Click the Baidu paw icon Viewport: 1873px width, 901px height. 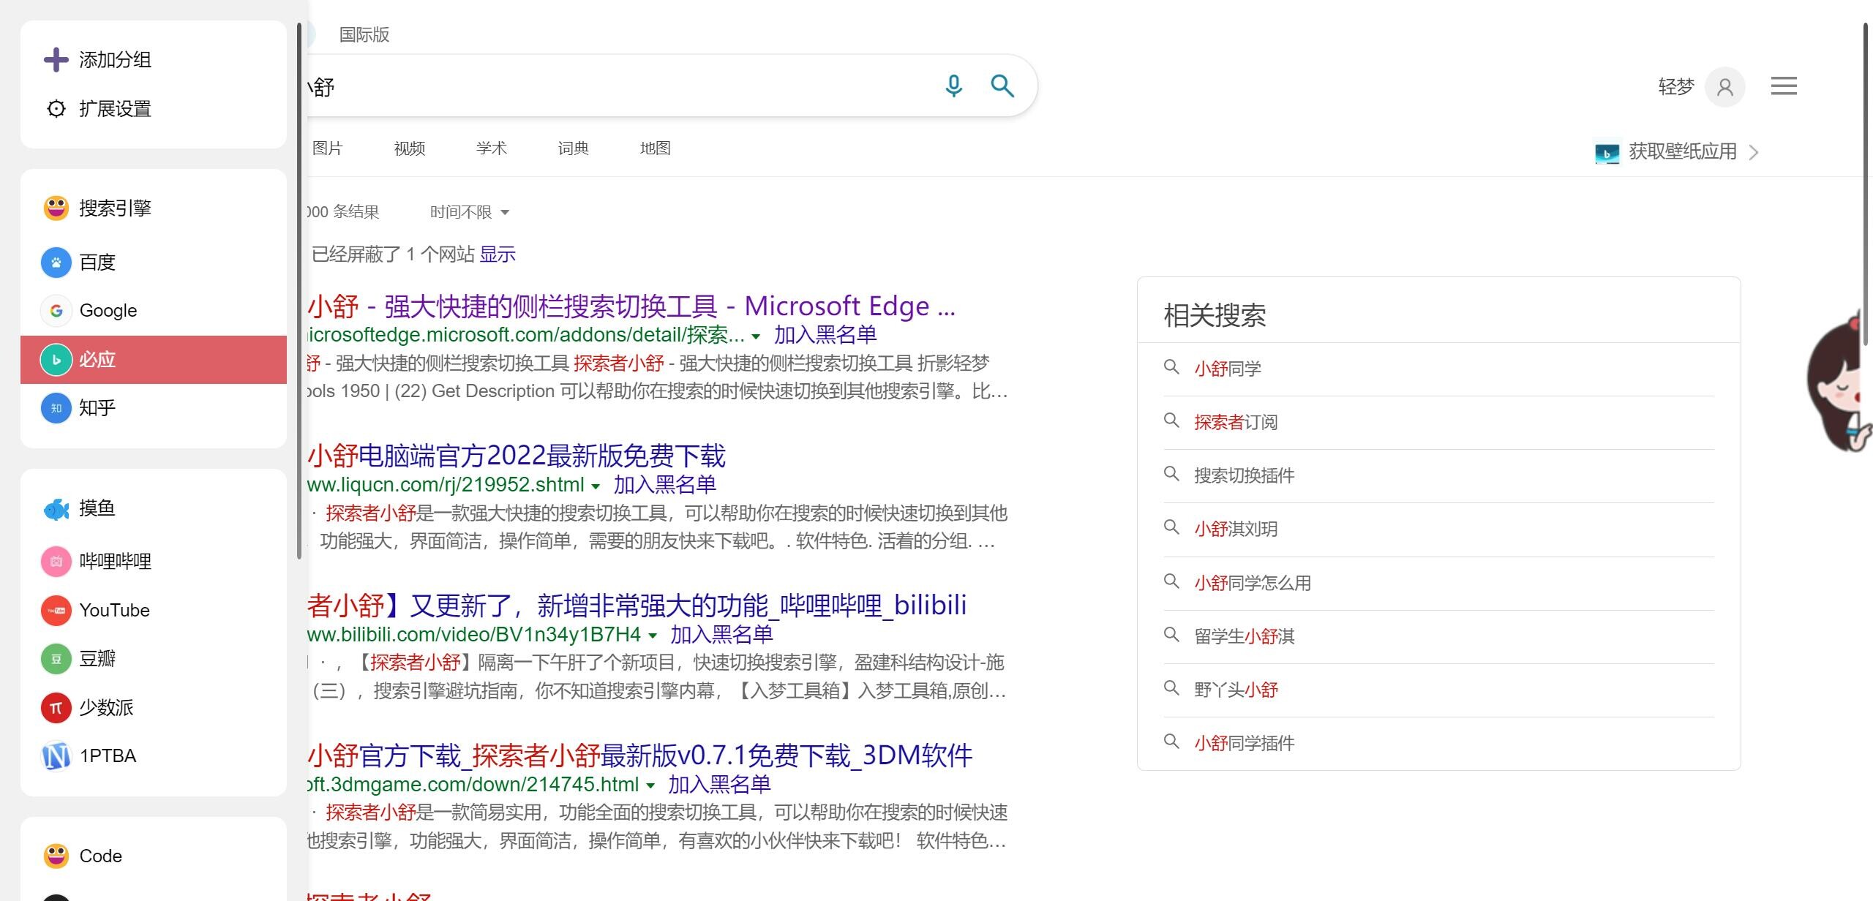coord(56,263)
